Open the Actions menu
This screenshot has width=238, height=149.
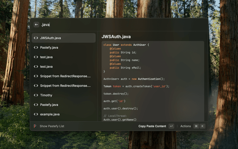pos(186,126)
